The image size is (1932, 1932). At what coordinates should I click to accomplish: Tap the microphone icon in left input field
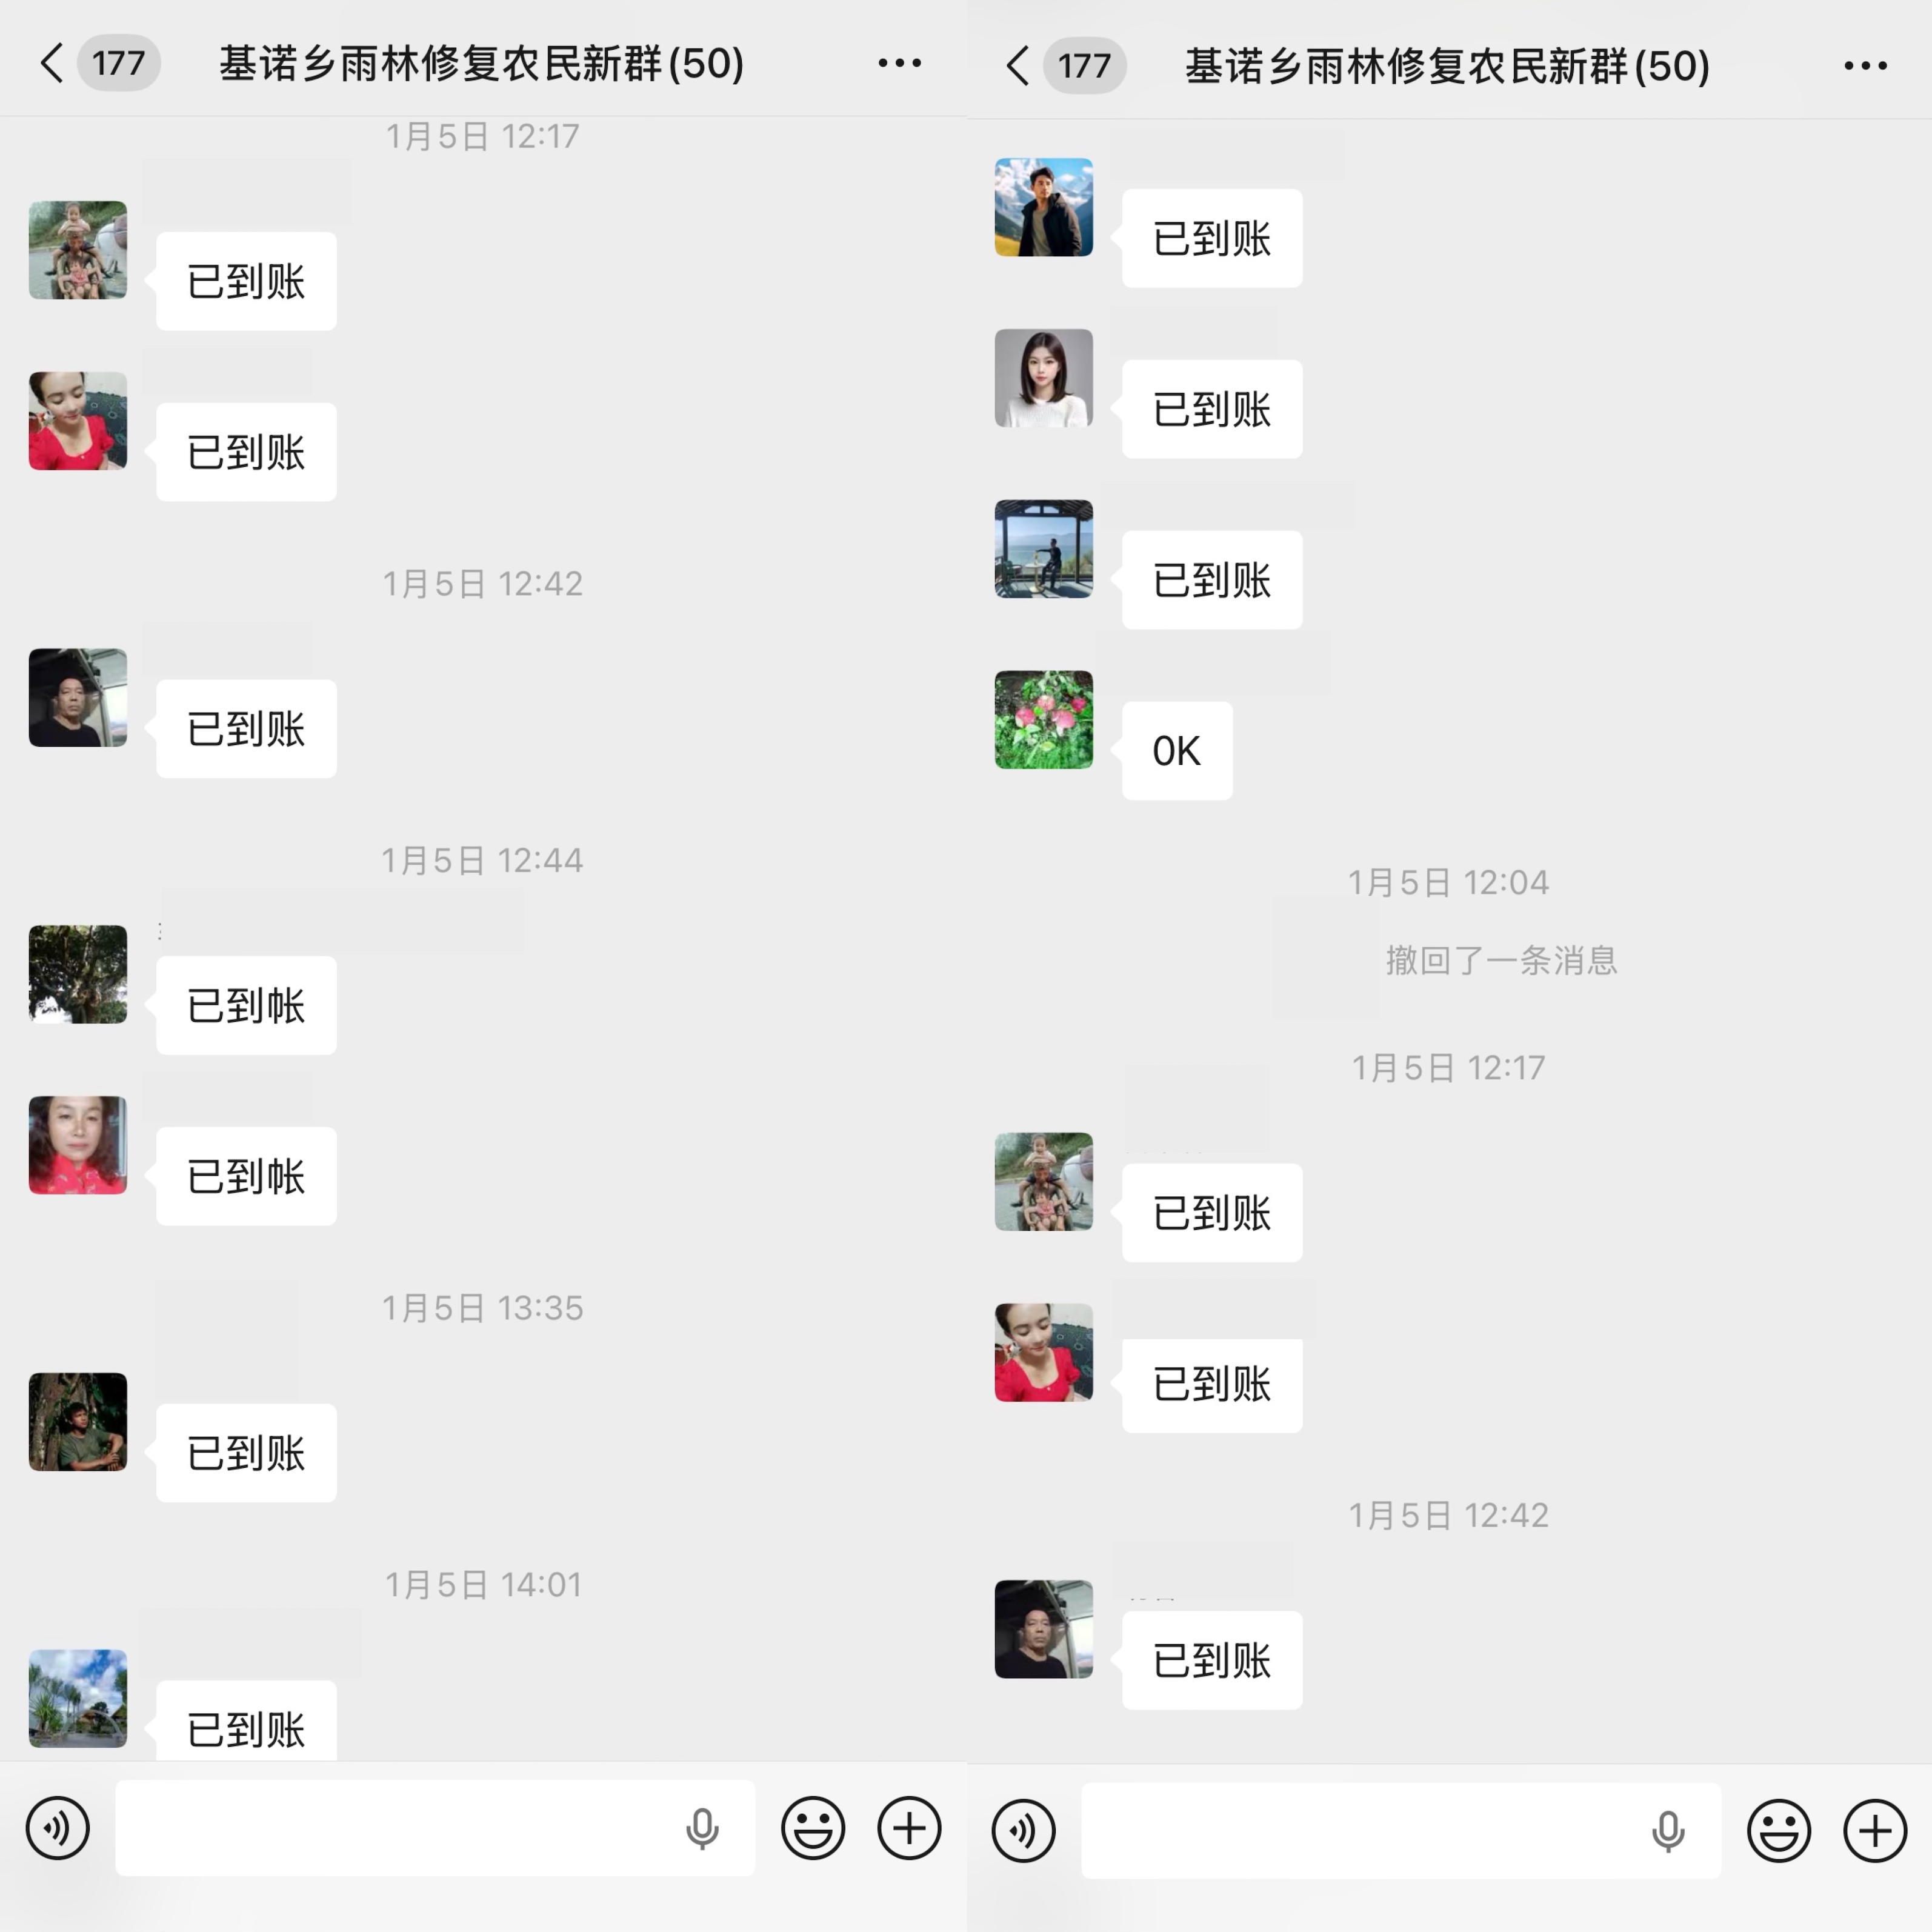(x=702, y=1829)
